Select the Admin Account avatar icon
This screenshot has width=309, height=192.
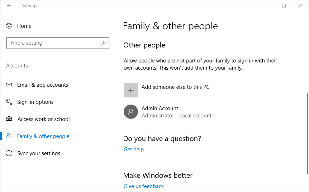click(x=131, y=112)
